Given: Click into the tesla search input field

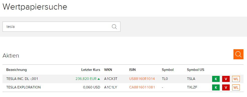Looking at the screenshot, I should 61,26.
